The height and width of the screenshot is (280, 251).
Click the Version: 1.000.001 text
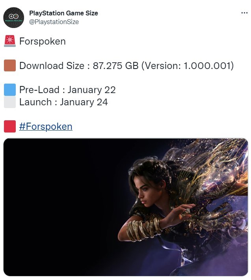coord(188,65)
